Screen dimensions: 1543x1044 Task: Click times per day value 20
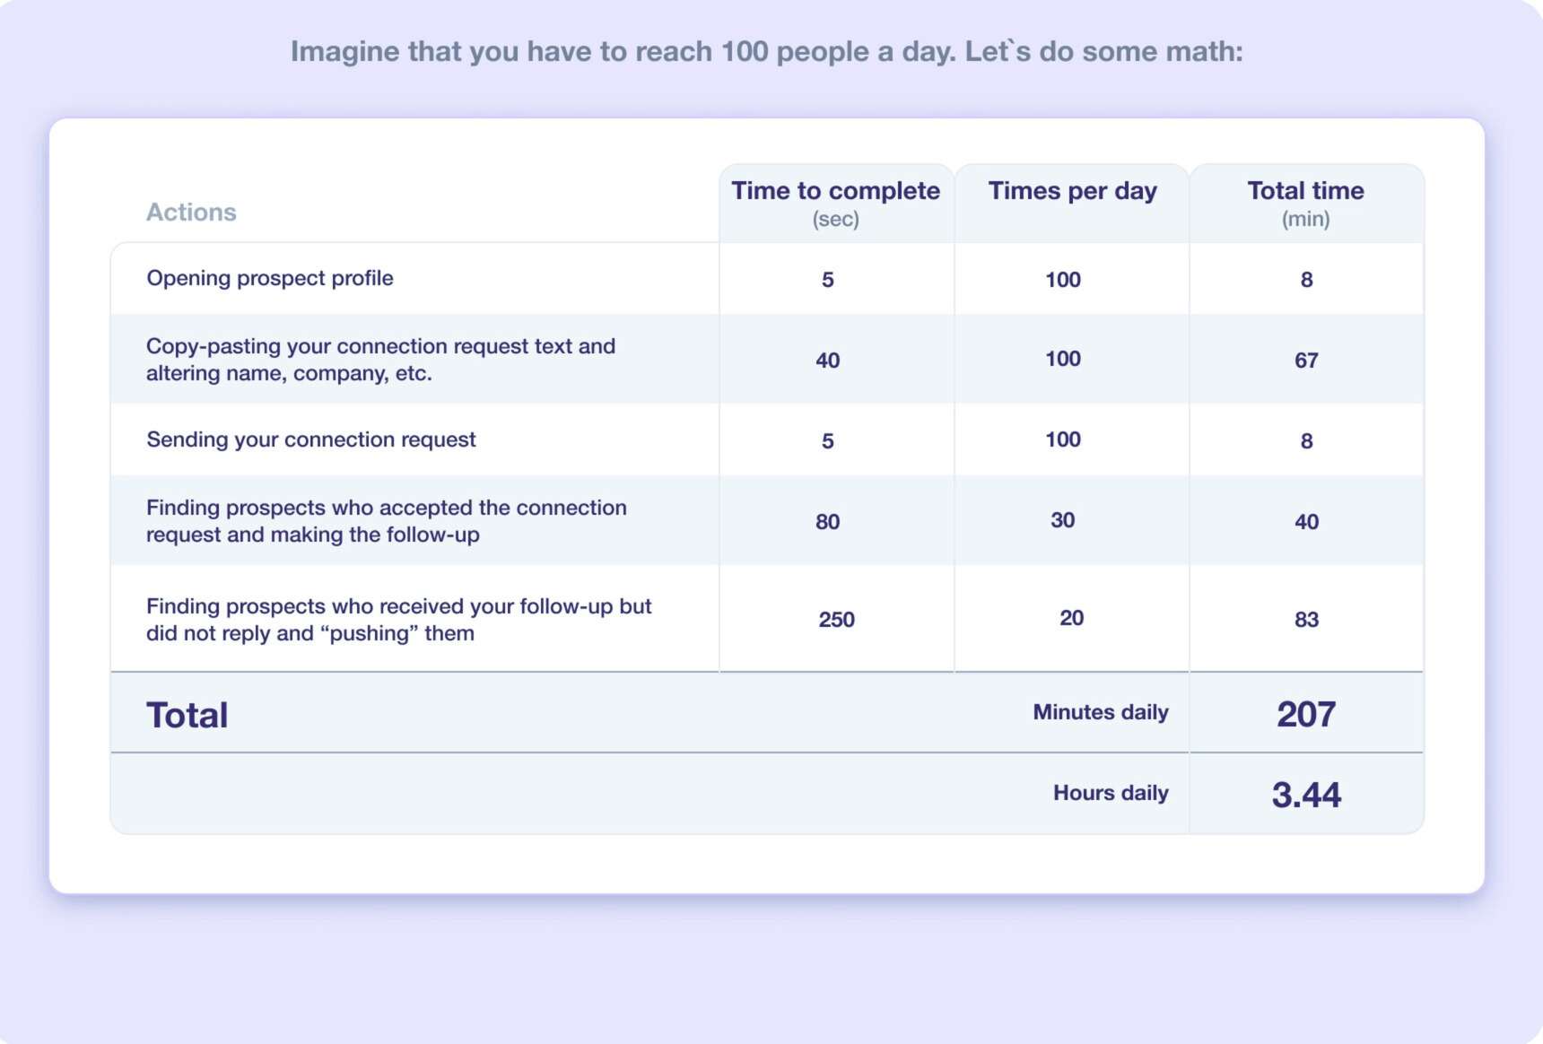click(1071, 618)
